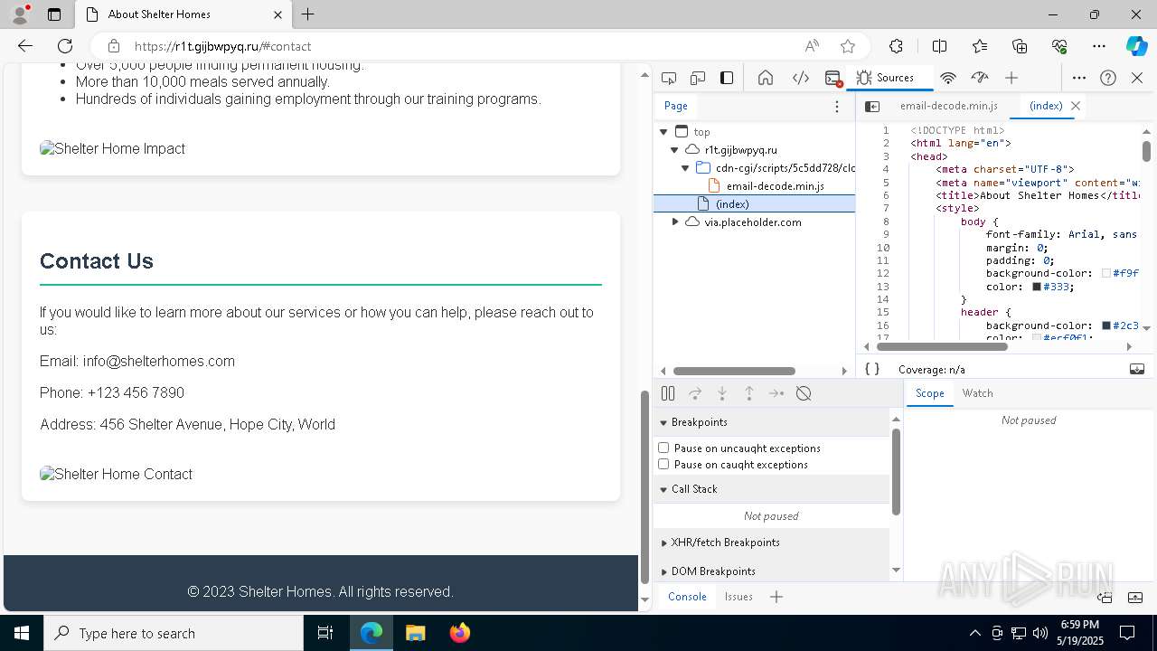Open DevTools customize and control menu
The image size is (1157, 651).
tap(1079, 78)
